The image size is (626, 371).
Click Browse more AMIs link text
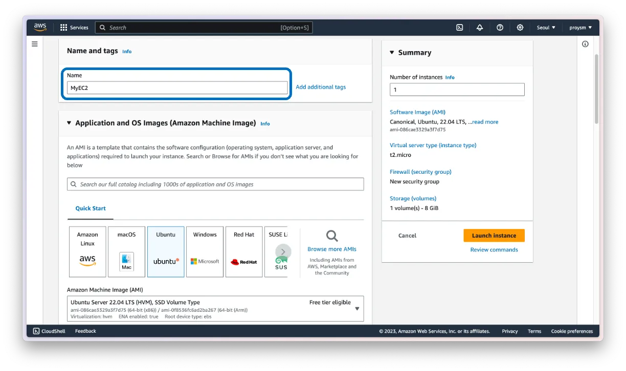click(332, 249)
